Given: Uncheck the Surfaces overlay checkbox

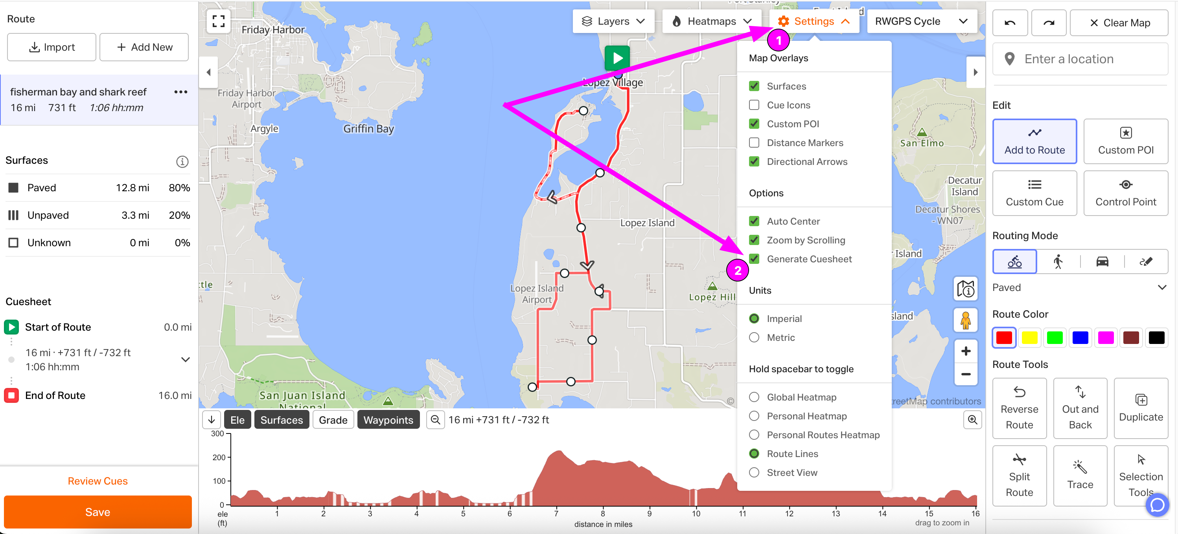Looking at the screenshot, I should tap(754, 86).
